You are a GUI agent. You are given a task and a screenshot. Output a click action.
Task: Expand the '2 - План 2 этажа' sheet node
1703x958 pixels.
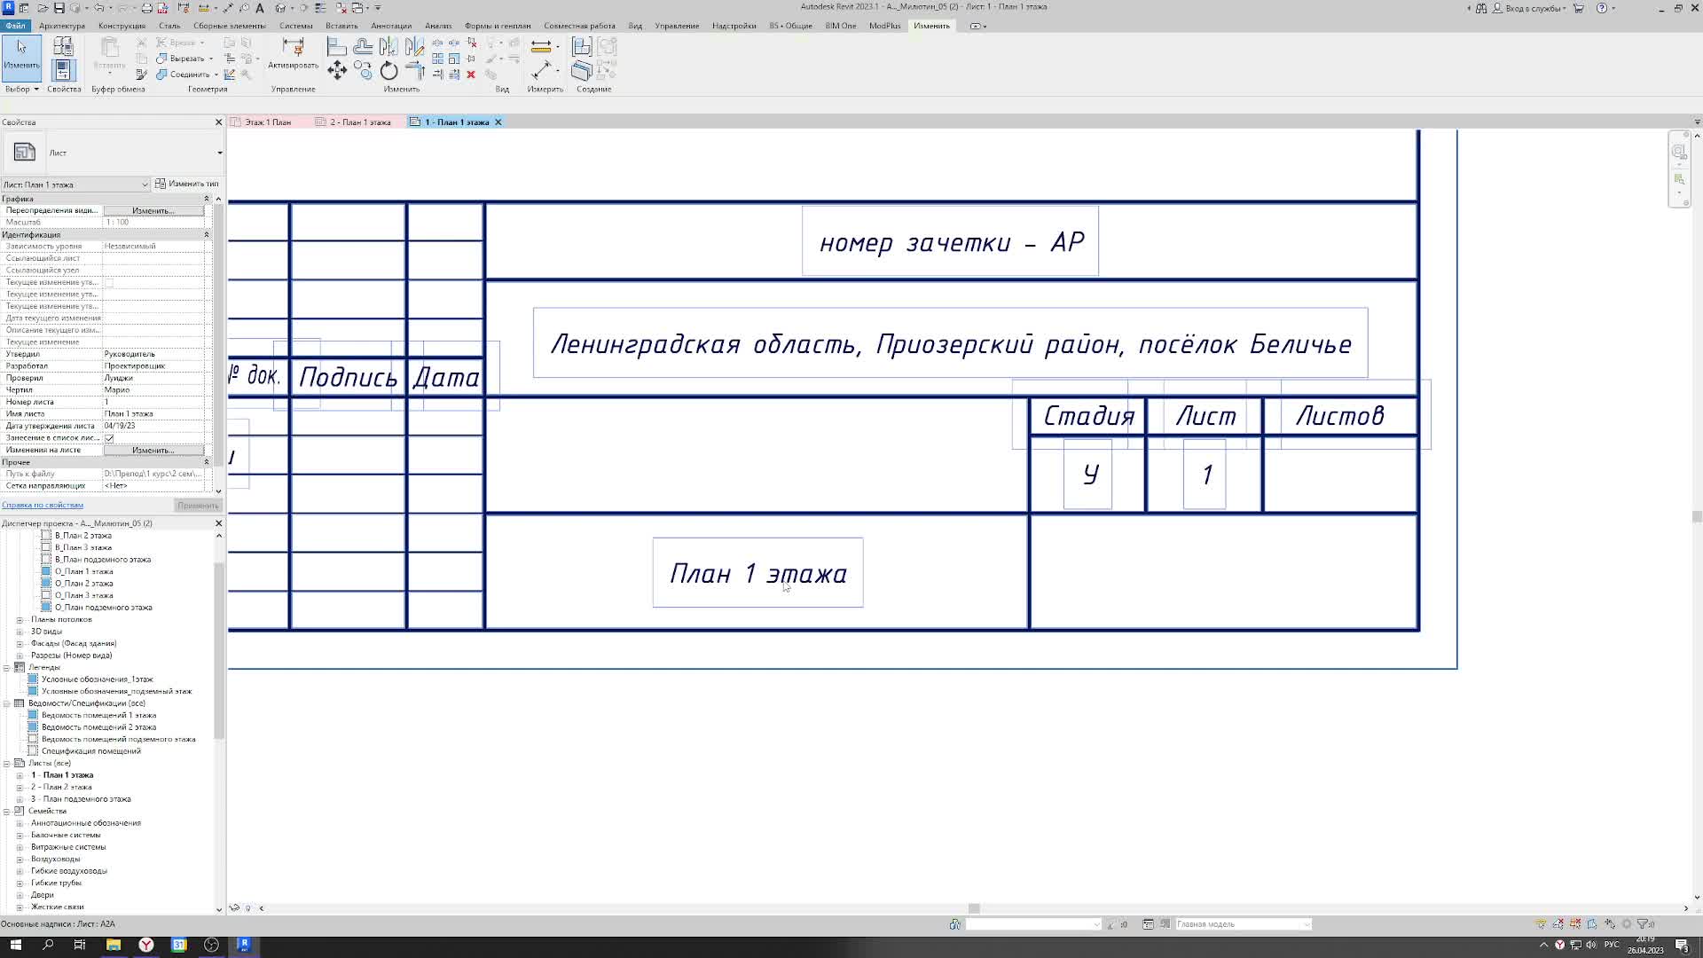point(20,788)
